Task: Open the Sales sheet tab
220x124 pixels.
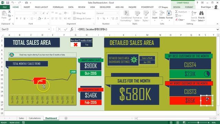Action: 21,118
